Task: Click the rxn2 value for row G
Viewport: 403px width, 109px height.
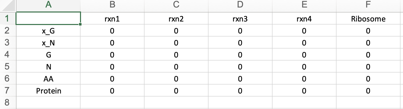Action: [x=176, y=55]
